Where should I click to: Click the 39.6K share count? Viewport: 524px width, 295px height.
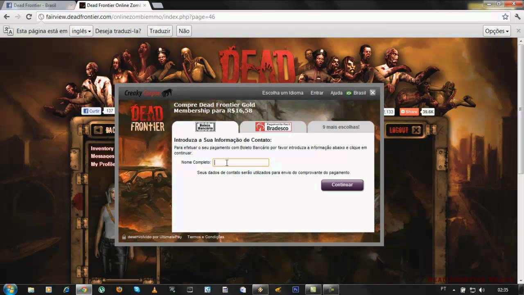tap(428, 112)
